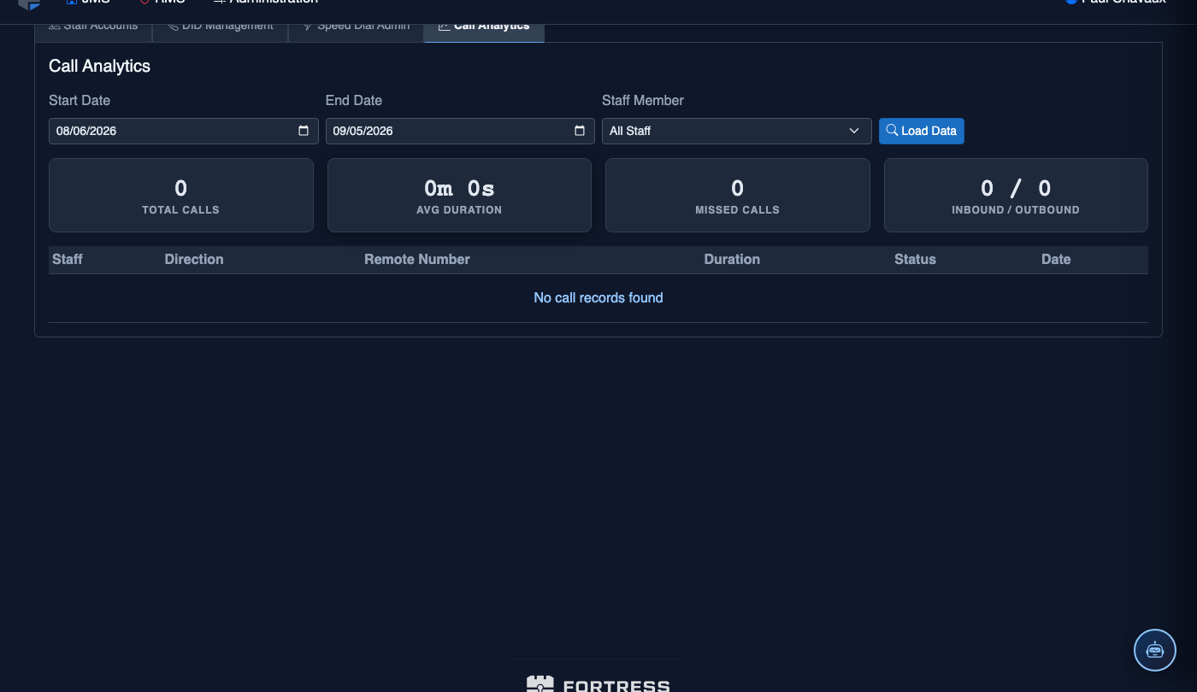
Task: Click the Status column header
Action: tap(915, 259)
